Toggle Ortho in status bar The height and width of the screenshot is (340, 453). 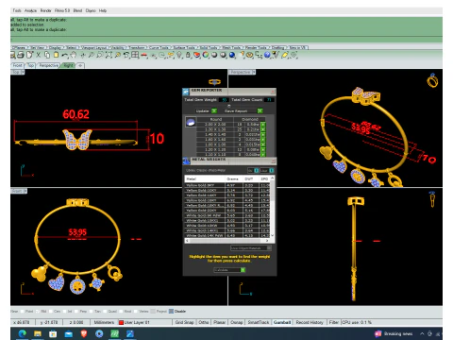pyautogui.click(x=204, y=322)
